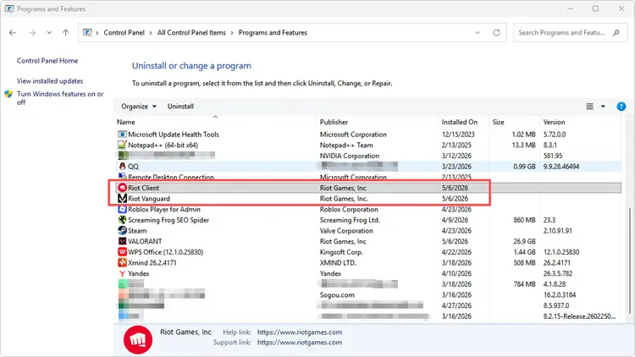Open View installed updates link

(x=50, y=81)
